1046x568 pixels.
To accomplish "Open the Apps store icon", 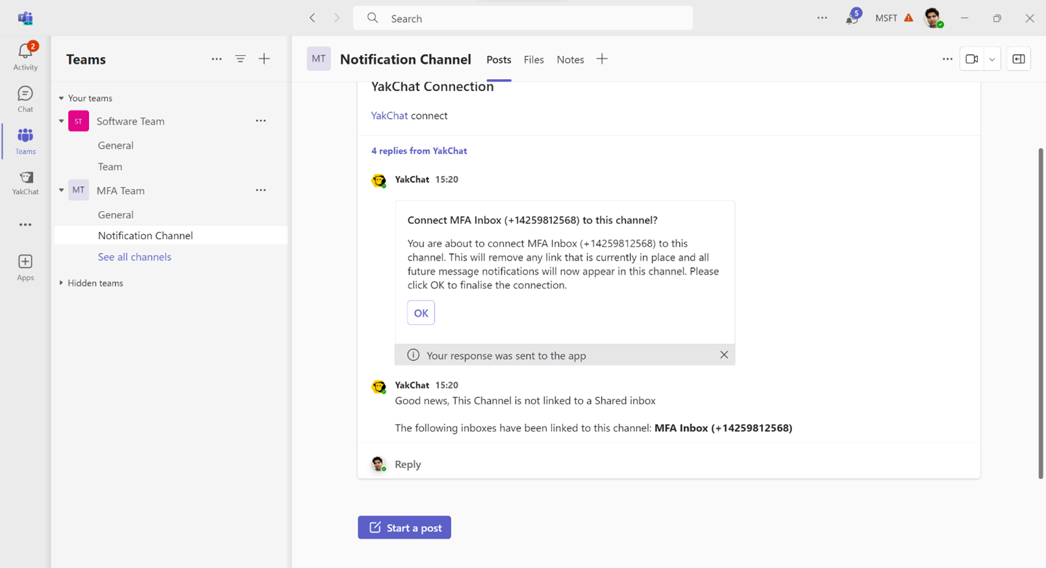I will pos(25,267).
